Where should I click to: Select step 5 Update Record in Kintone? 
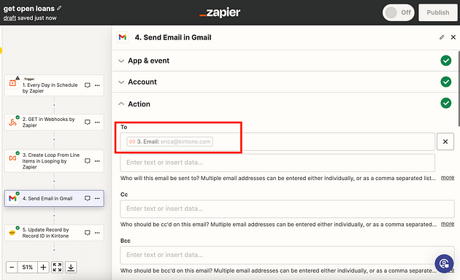tap(54, 233)
